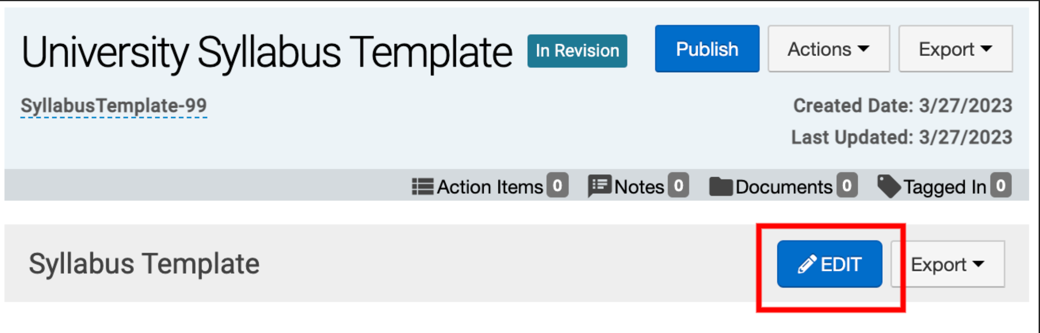Image resolution: width=1040 pixels, height=333 pixels.
Task: Click the Action Items list icon
Action: (x=422, y=187)
